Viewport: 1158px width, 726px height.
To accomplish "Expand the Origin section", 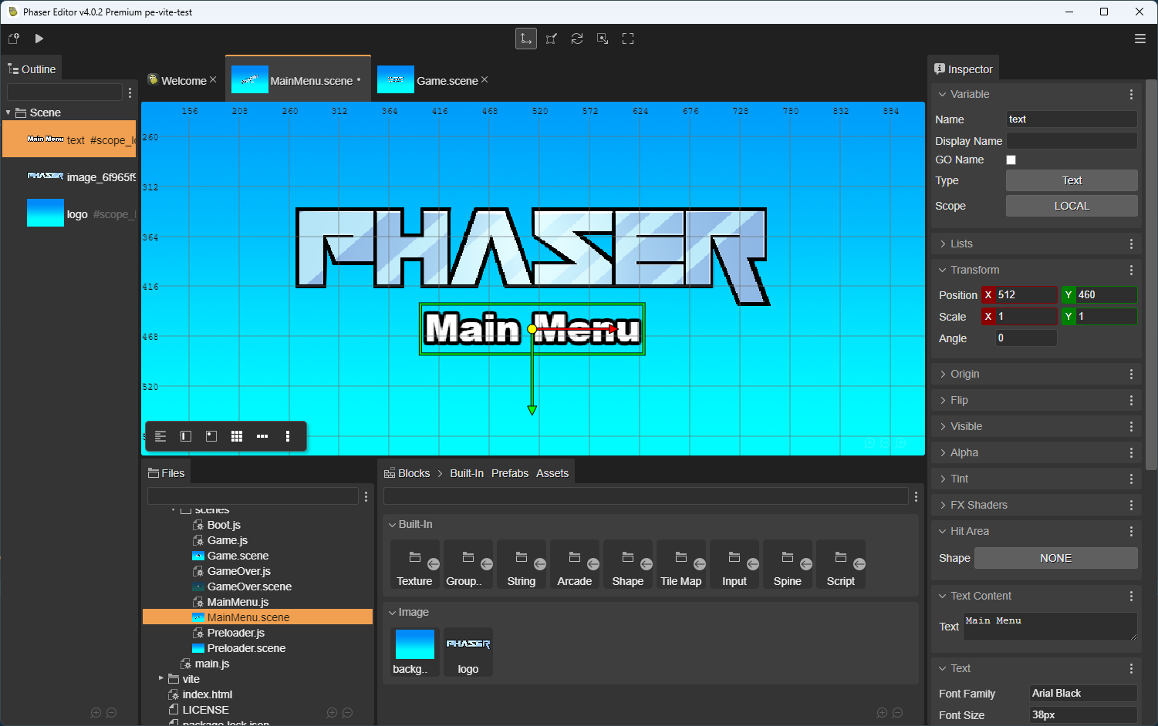I will 943,374.
